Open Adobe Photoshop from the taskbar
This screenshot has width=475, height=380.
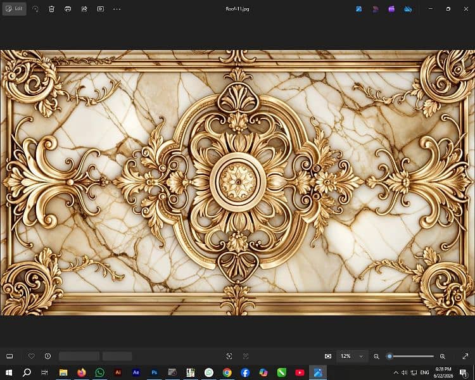click(x=154, y=372)
